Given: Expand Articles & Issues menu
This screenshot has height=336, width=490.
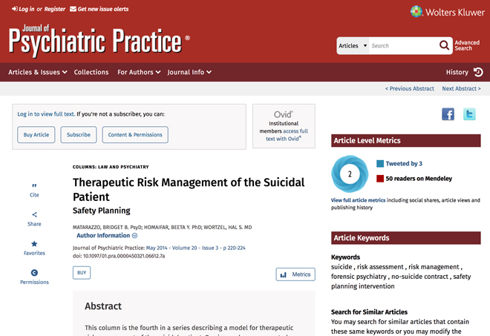Looking at the screenshot, I should [x=38, y=72].
